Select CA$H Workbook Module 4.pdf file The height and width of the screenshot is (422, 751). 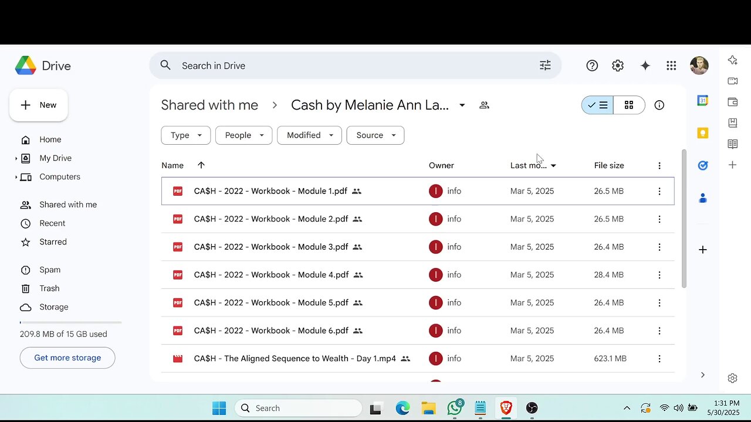point(418,275)
